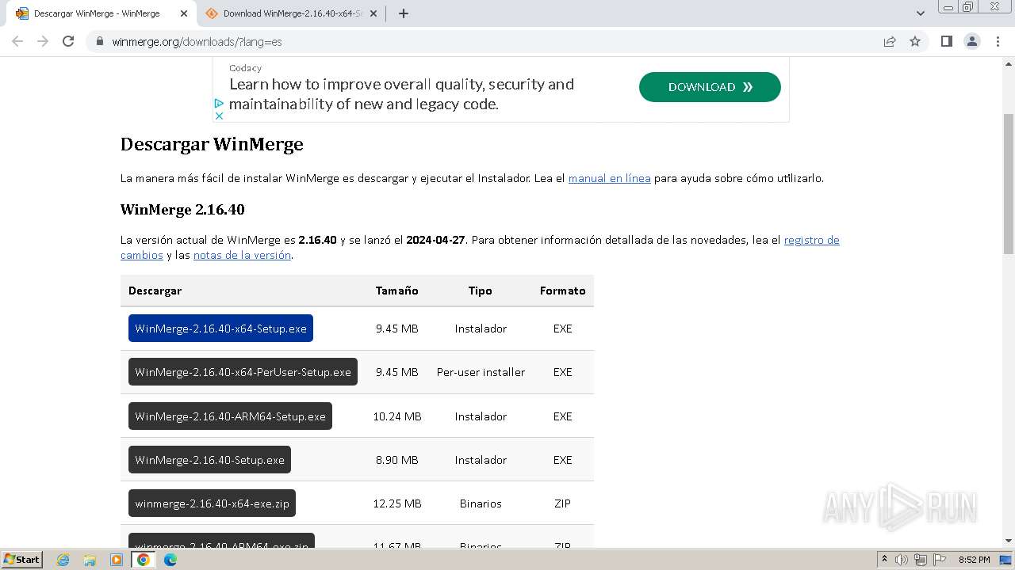Click the browser back arrow

point(17,41)
